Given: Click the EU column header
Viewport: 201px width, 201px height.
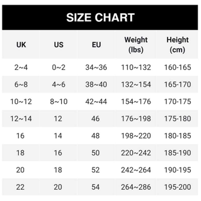Looking at the screenshot, I should tap(96, 45).
